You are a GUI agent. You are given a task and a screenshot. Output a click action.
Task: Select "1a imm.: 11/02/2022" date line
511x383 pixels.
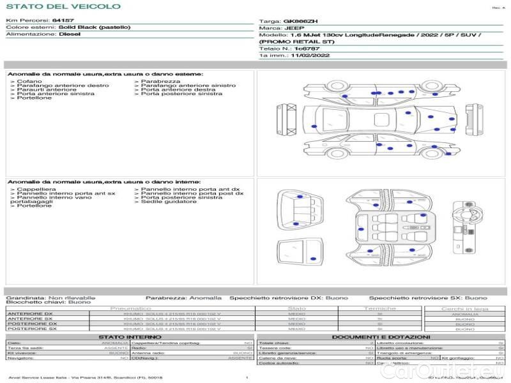click(x=294, y=56)
